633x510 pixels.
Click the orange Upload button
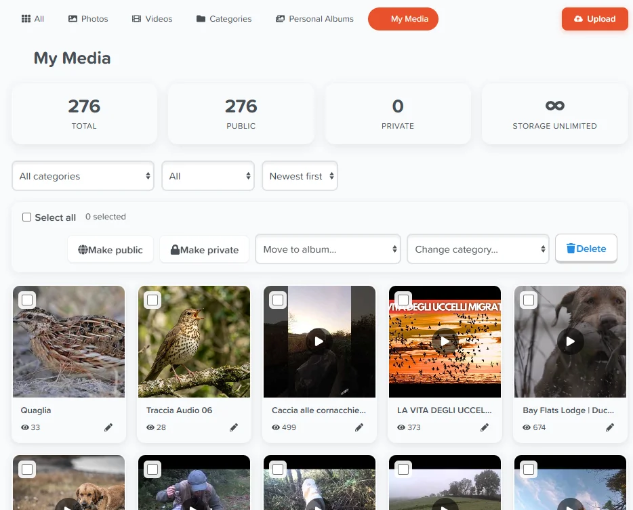click(594, 18)
